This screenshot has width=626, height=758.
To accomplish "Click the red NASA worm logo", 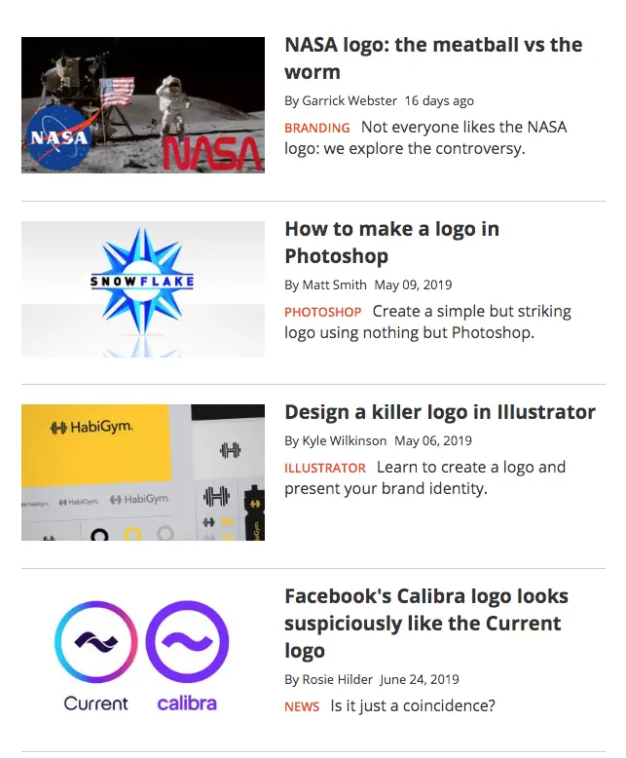I will pyautogui.click(x=212, y=154).
